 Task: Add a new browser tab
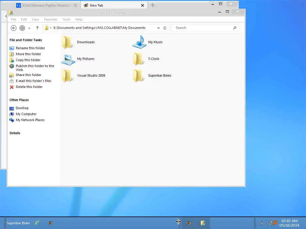pyautogui.click(x=153, y=5)
